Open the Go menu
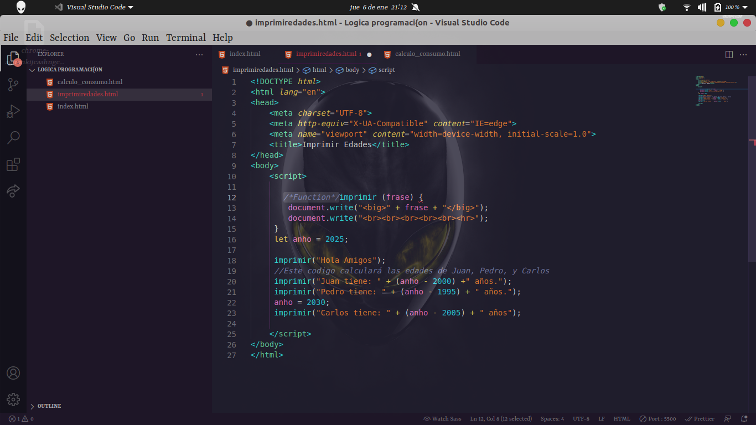This screenshot has height=425, width=756. (x=129, y=38)
